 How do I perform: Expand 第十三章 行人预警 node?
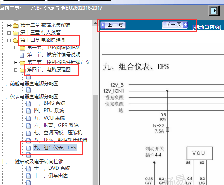click(9, 33)
